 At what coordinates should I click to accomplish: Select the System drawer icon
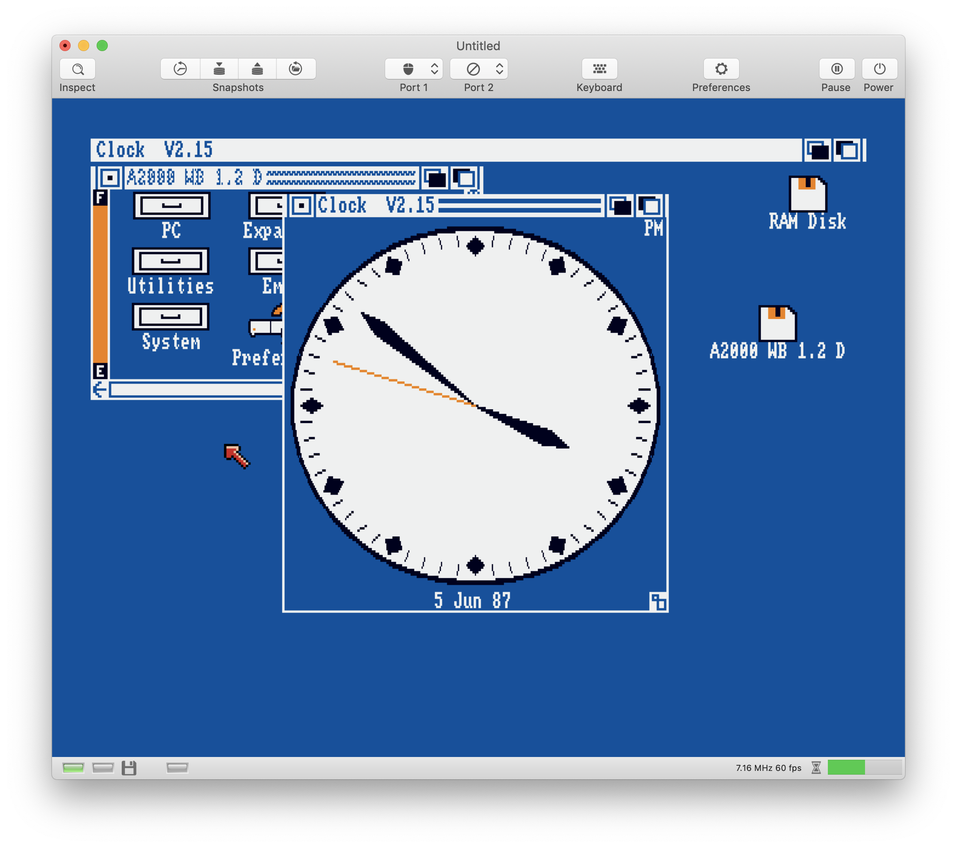[171, 317]
